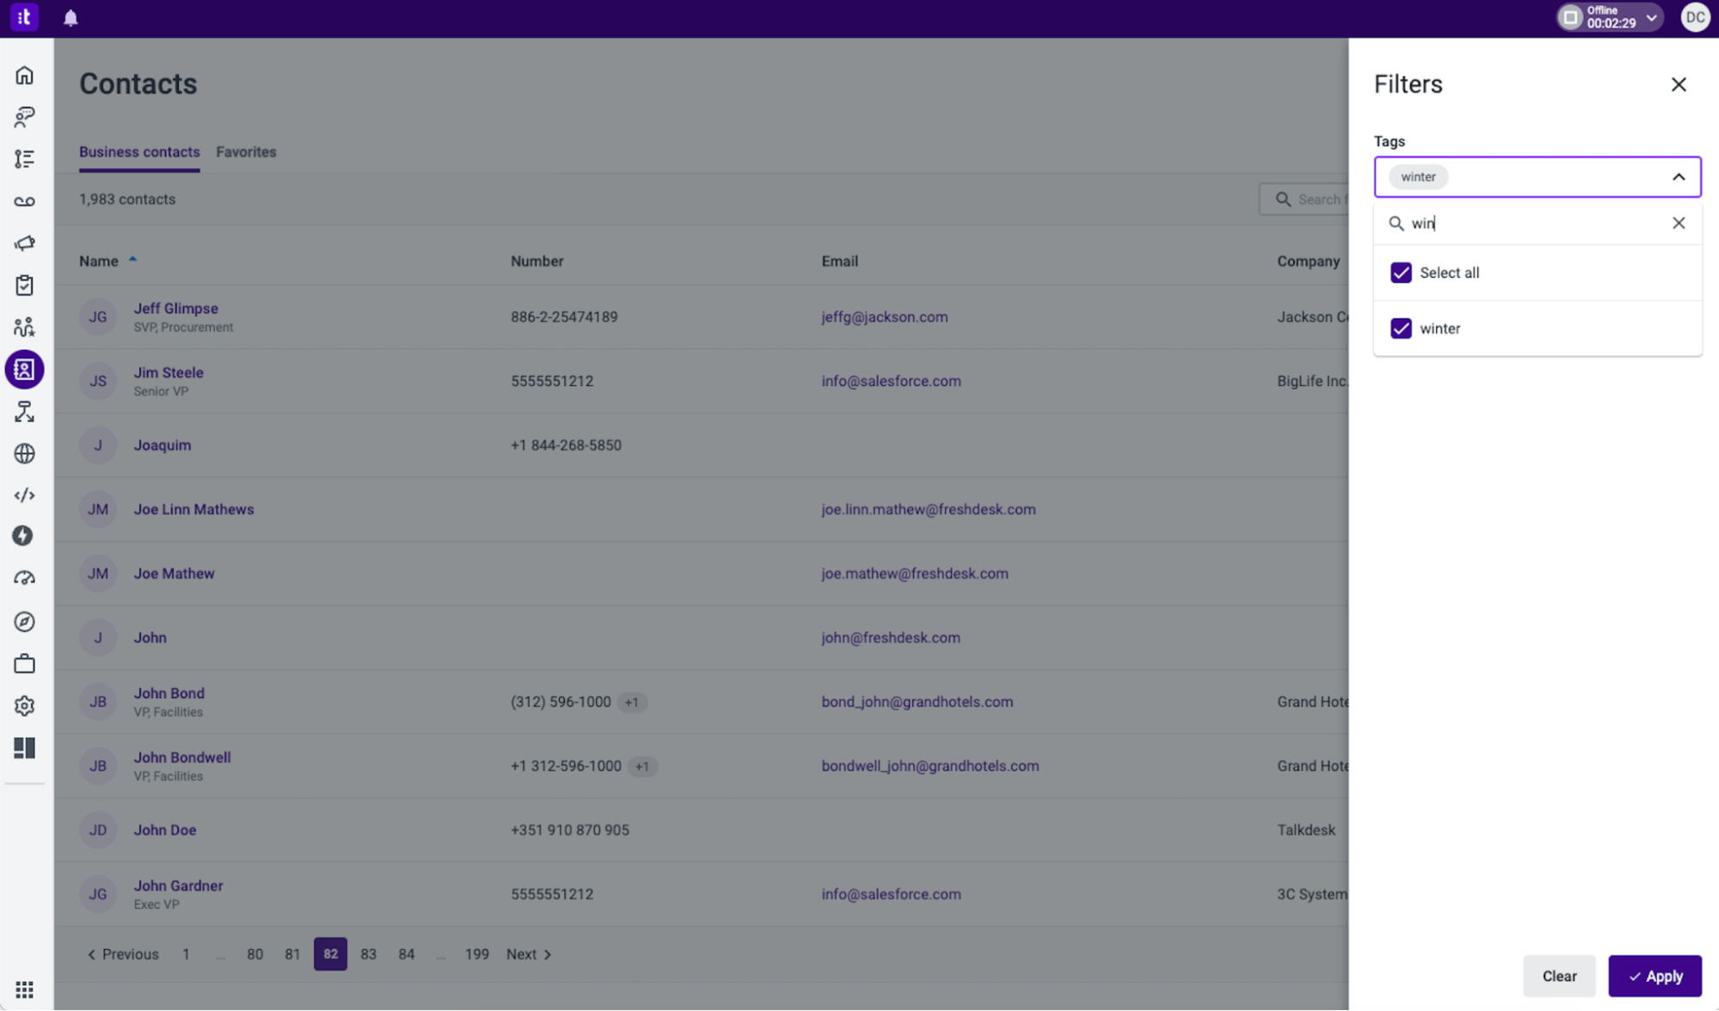The height and width of the screenshot is (1011, 1719).
Task: Select the Contacts icon in sidebar
Action: click(x=24, y=370)
